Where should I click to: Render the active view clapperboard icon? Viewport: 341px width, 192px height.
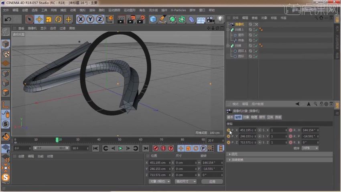pyautogui.click(x=121, y=19)
